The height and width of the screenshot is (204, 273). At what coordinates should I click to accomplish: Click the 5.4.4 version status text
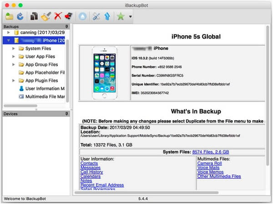coord(143,199)
